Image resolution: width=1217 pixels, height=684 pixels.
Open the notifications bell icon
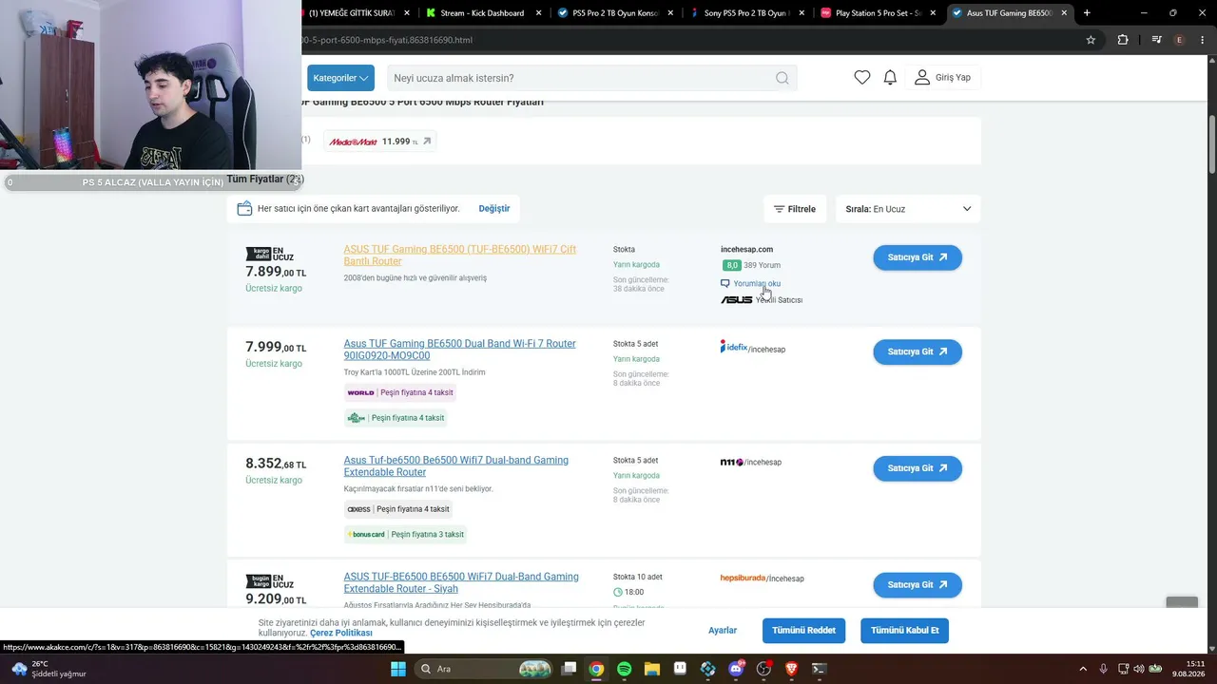tap(890, 78)
